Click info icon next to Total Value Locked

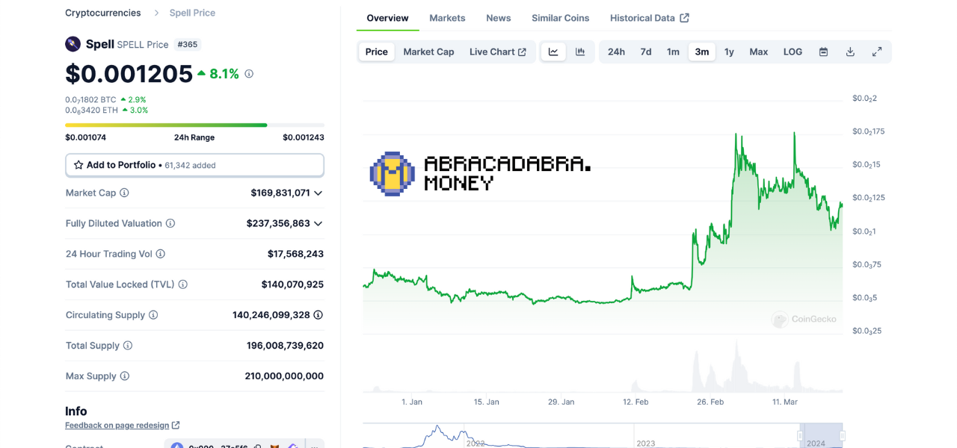[183, 284]
